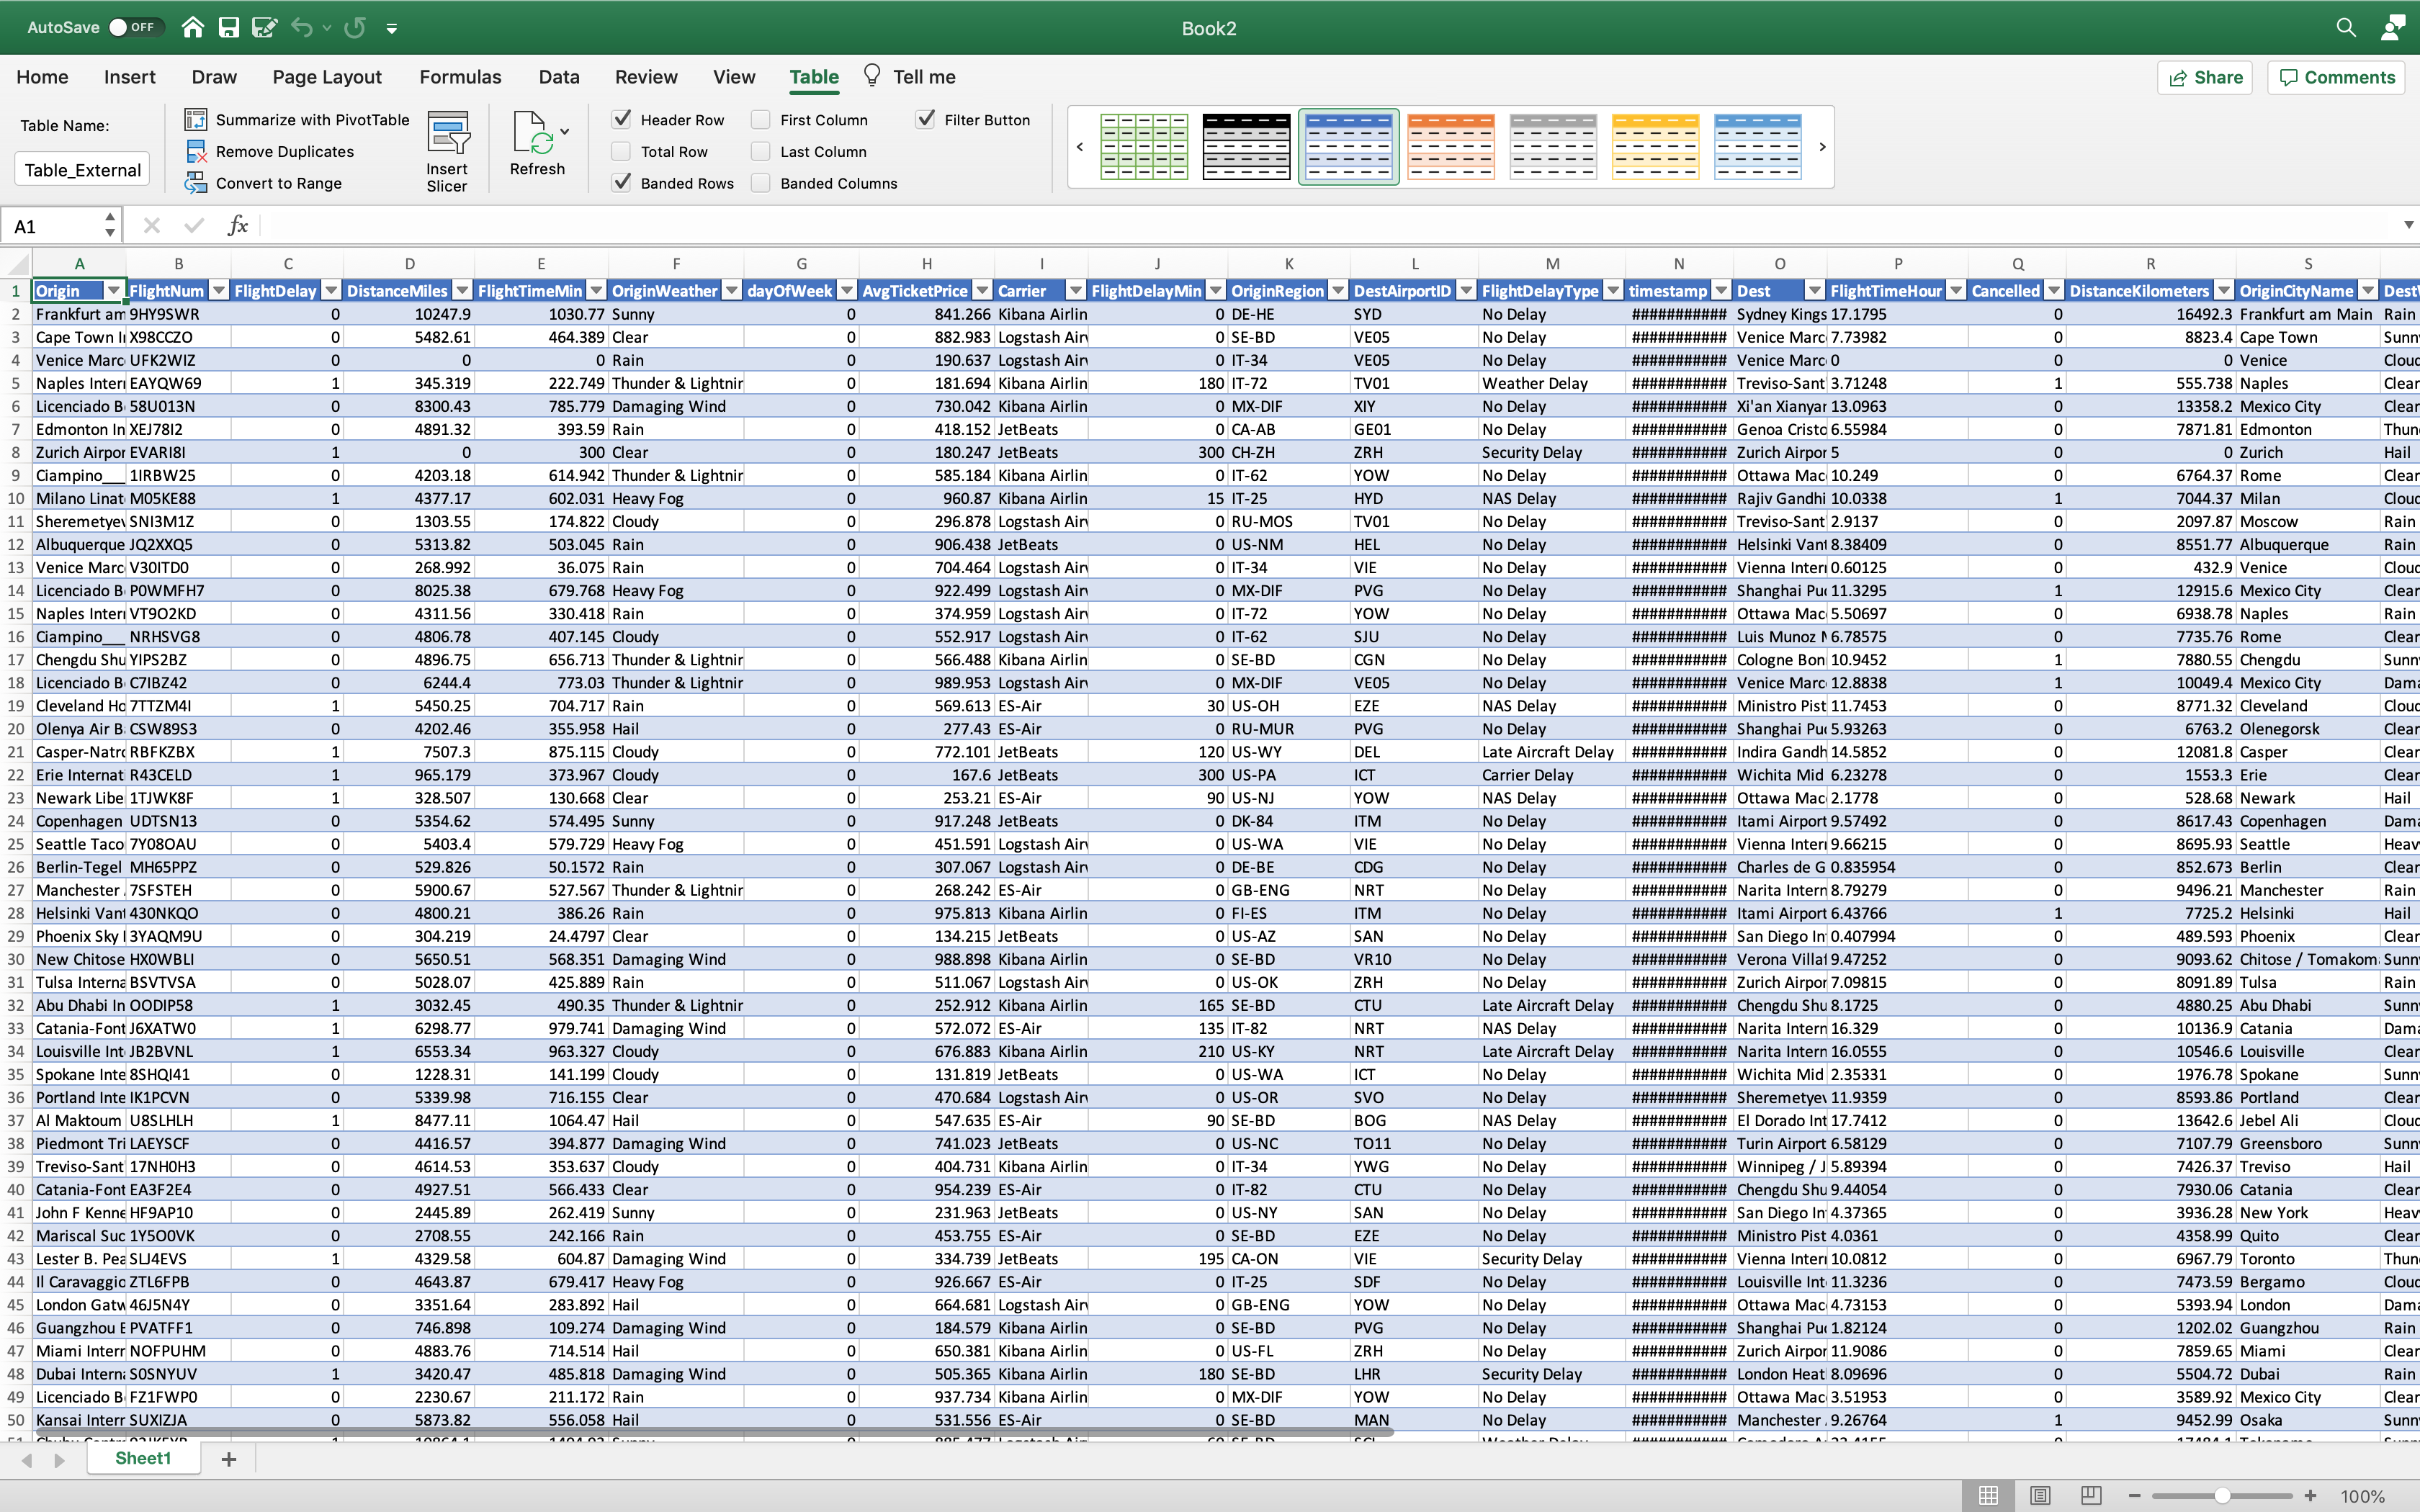Add a new sheet with plus icon
Image resolution: width=2420 pixels, height=1512 pixels.
(229, 1459)
